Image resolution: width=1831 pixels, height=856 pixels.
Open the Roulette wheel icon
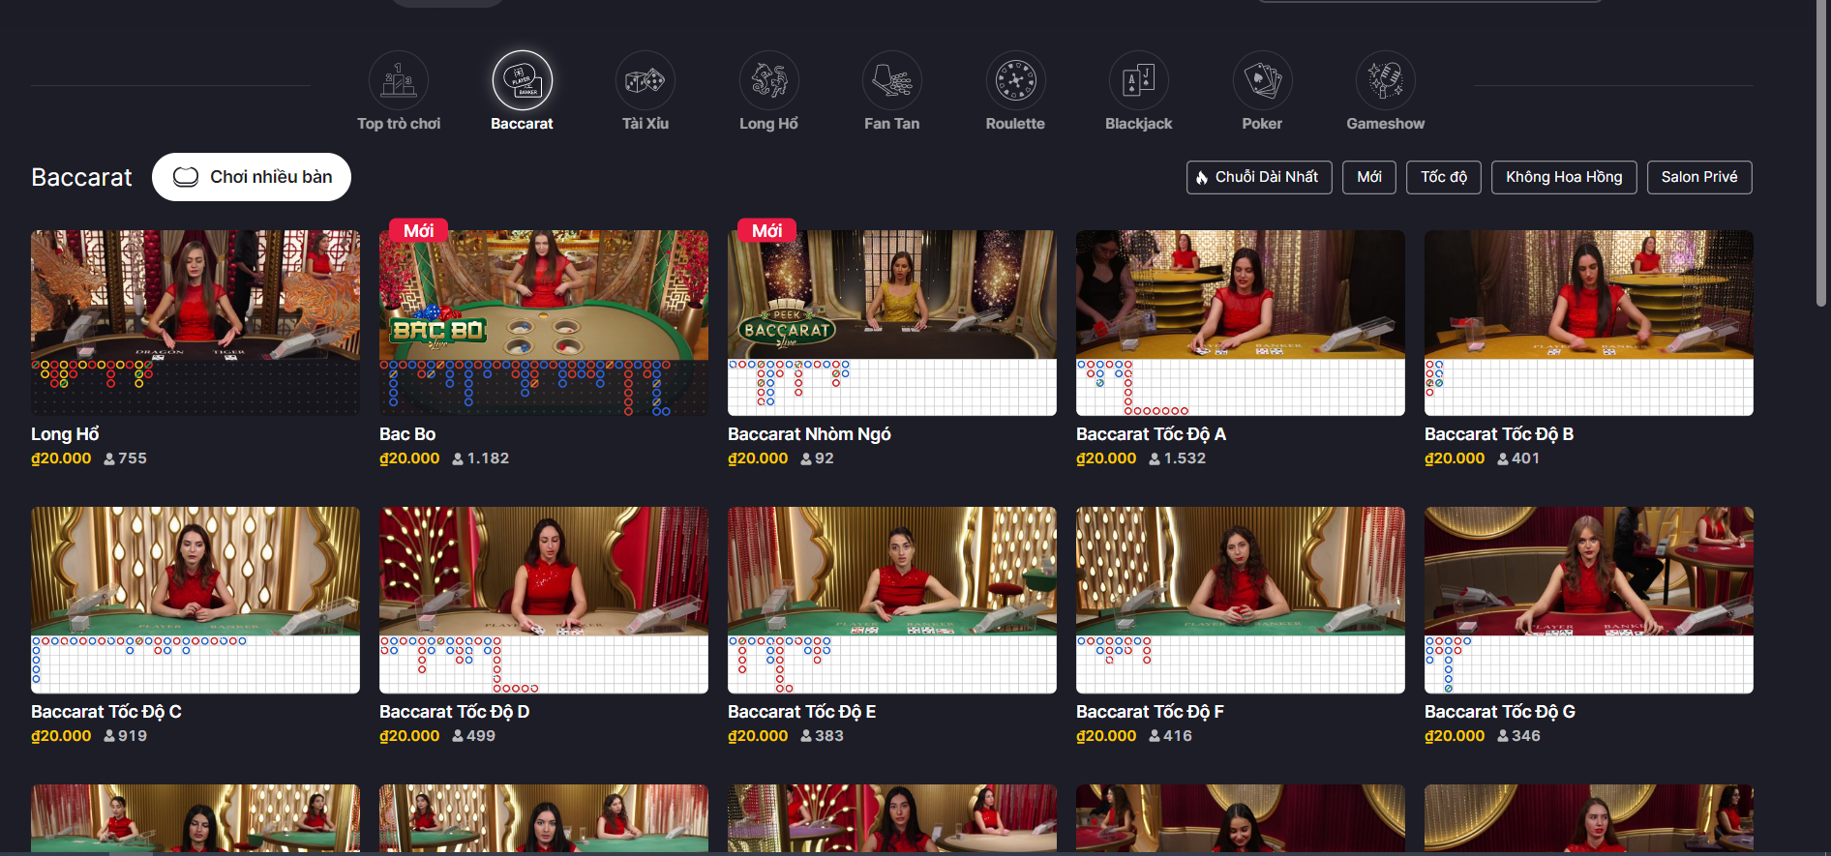coord(1016,80)
